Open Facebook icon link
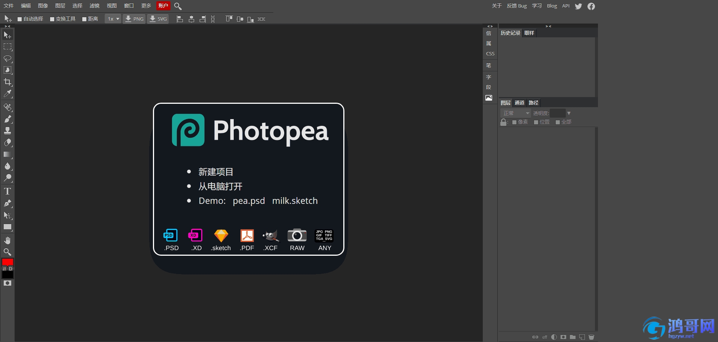The image size is (718, 342). (x=591, y=6)
